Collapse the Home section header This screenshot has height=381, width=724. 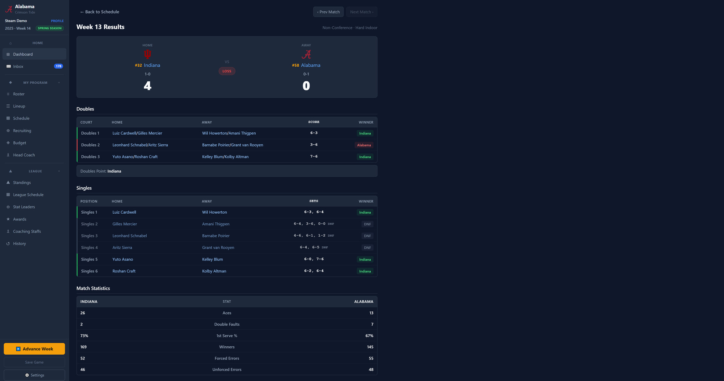click(x=37, y=43)
